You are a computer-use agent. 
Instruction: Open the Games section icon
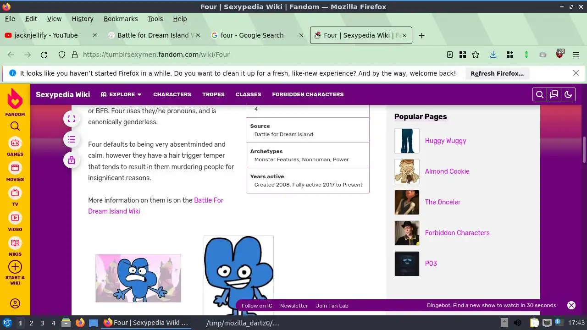point(15,143)
